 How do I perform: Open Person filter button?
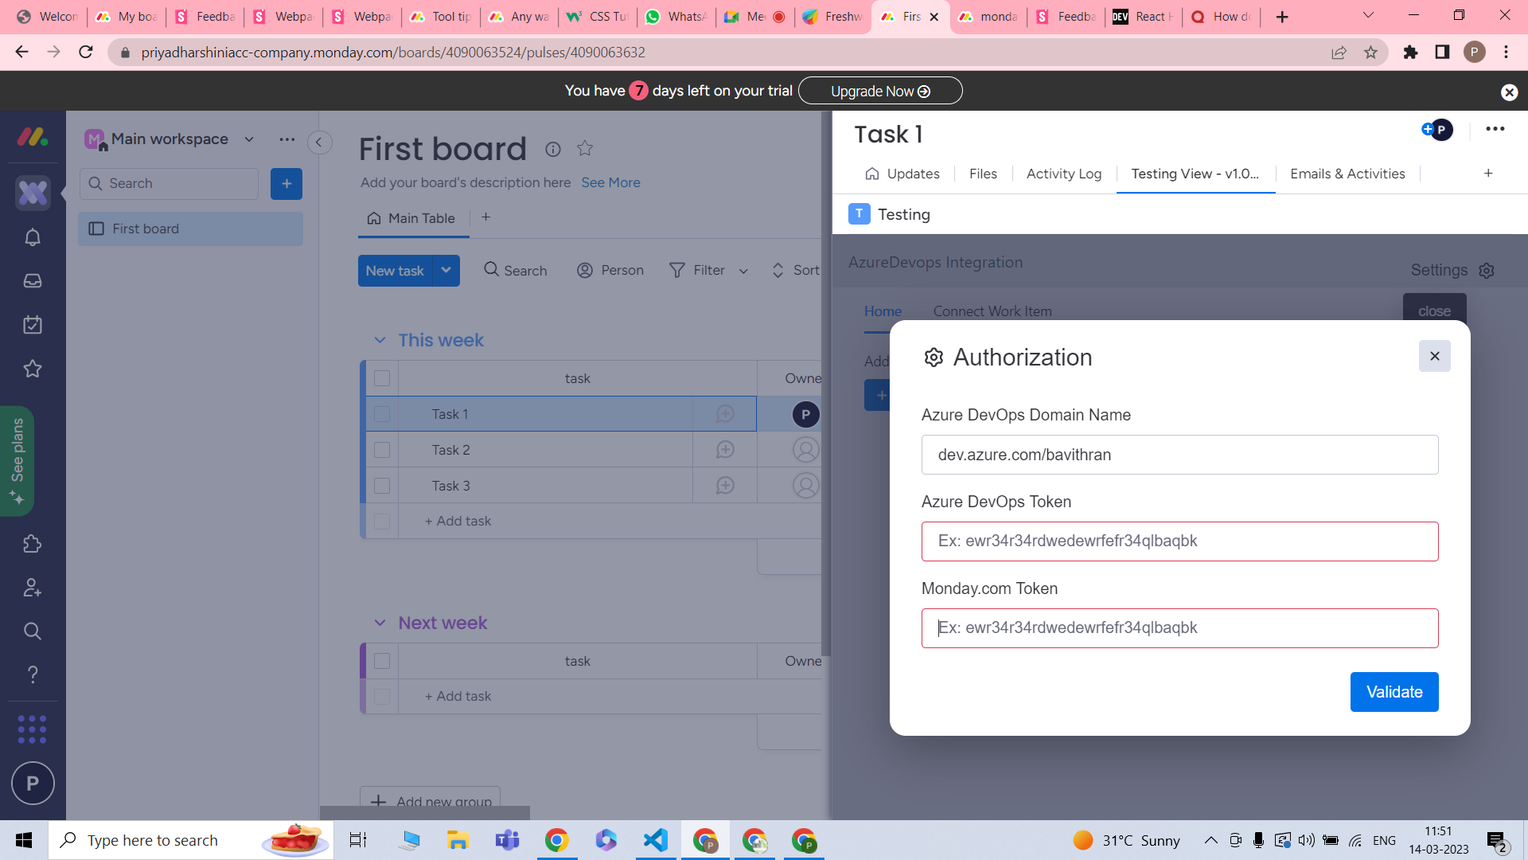click(x=610, y=271)
